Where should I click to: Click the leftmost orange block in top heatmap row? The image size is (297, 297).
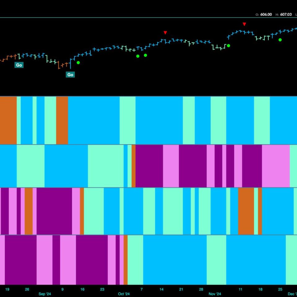click(8, 120)
